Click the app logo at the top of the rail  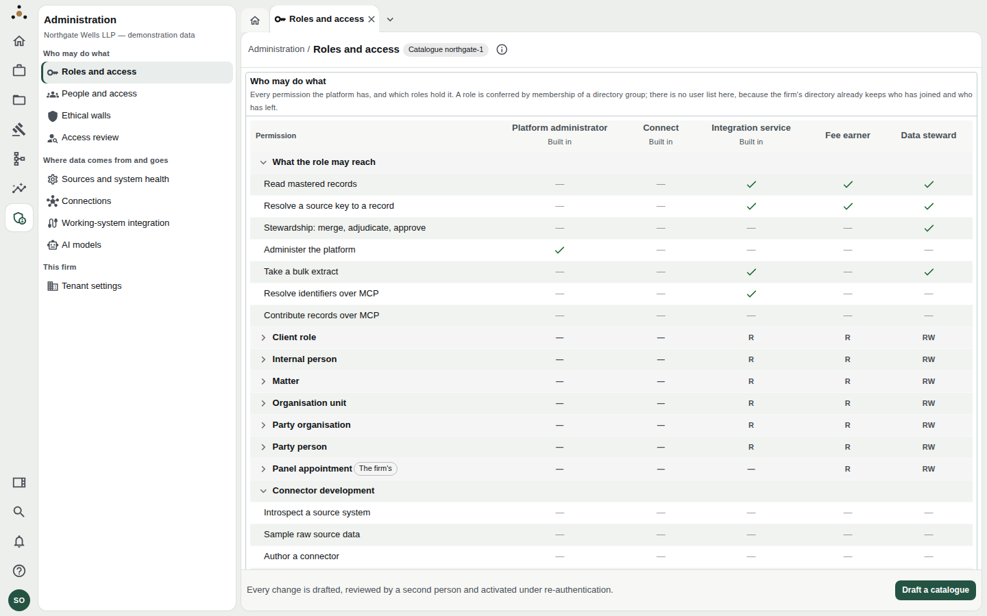point(19,12)
